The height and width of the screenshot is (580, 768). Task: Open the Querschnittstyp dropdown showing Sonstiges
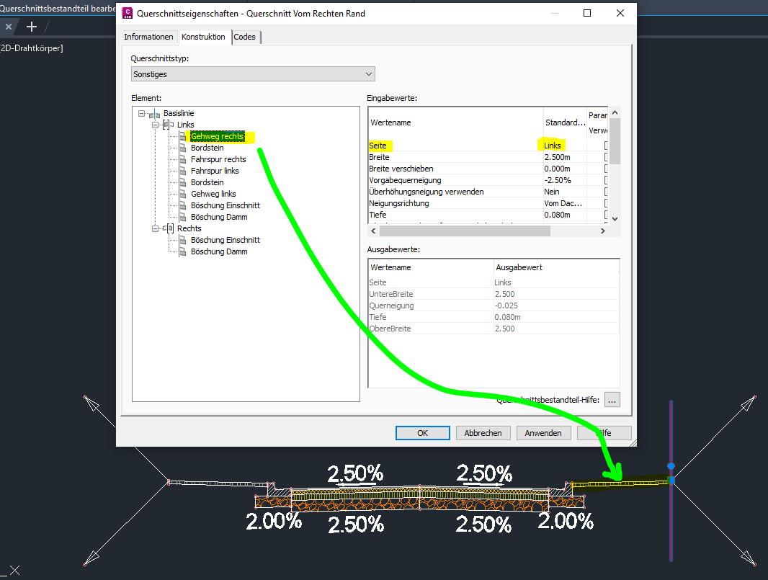click(253, 74)
